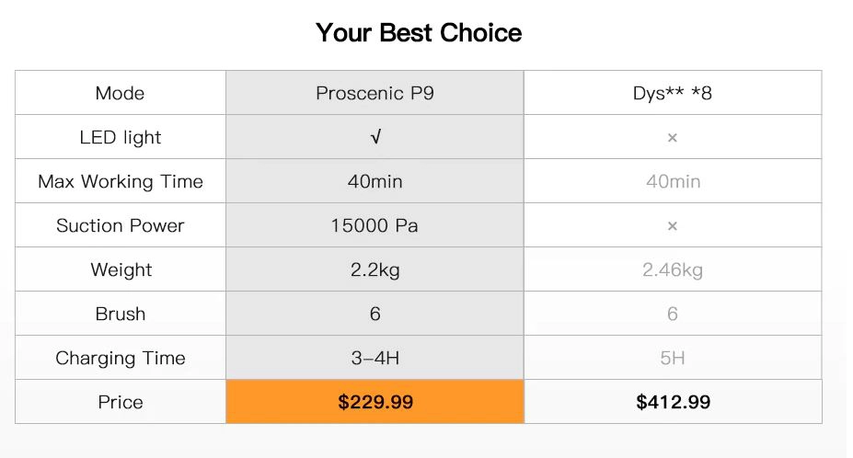
Task: Select the 2.46kg weight value
Action: click(x=673, y=269)
